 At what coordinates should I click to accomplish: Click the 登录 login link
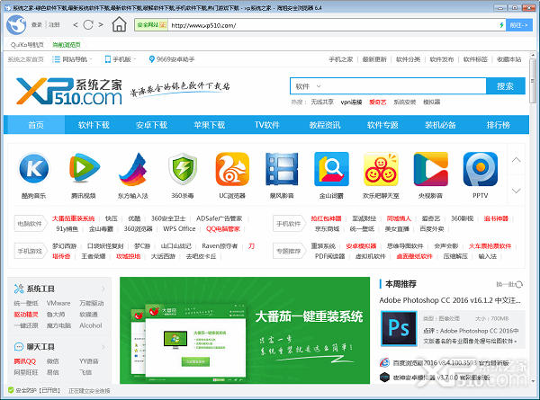point(37,25)
